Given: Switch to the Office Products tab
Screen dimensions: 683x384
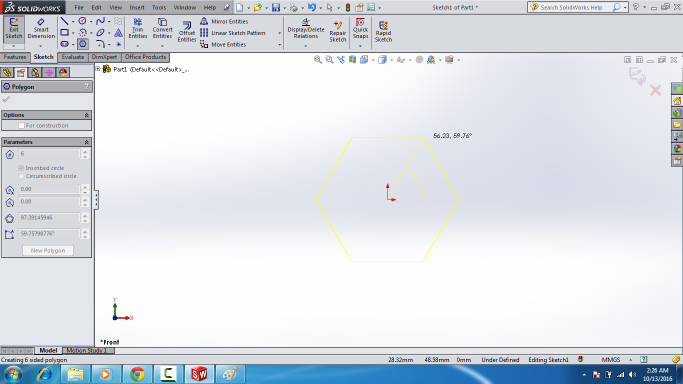Looking at the screenshot, I should tap(145, 57).
